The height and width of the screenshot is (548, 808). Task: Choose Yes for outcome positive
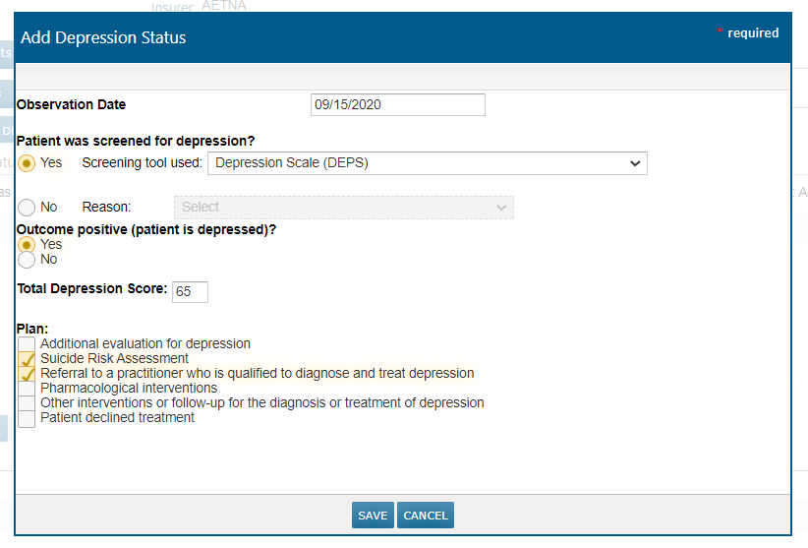27,244
